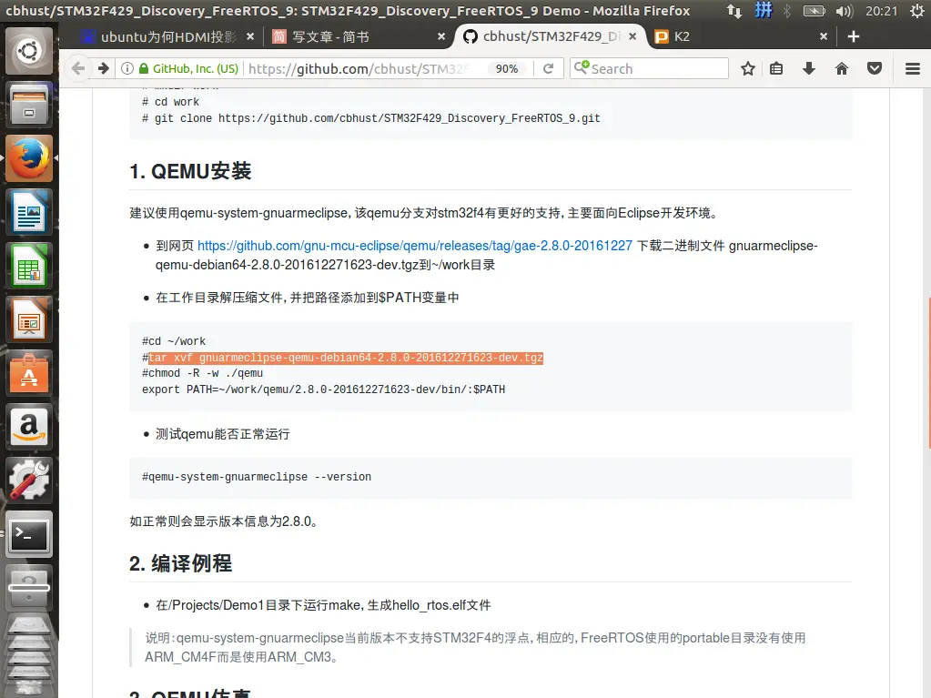This screenshot has width=931, height=698.
Task: Bookmark this page with star icon
Action: [748, 69]
